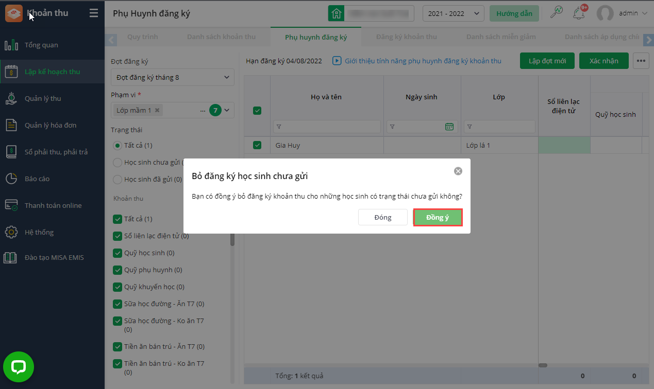
Task: Open the calendar picker in Ngày sinh filter
Action: (449, 127)
